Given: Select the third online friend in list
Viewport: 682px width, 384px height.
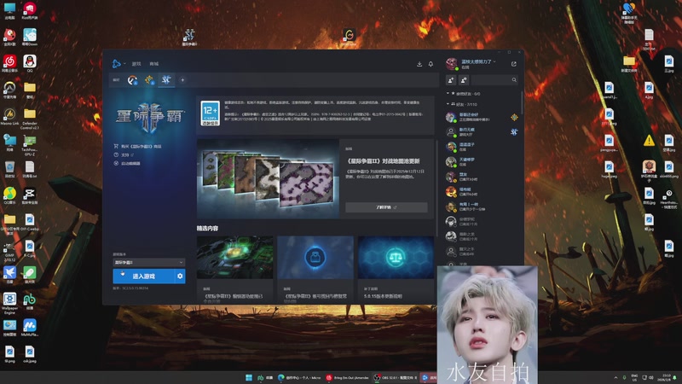Looking at the screenshot, I should (x=482, y=147).
